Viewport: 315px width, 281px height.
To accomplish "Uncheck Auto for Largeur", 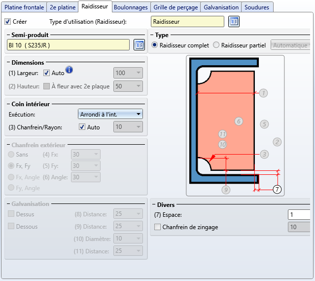I will point(47,73).
